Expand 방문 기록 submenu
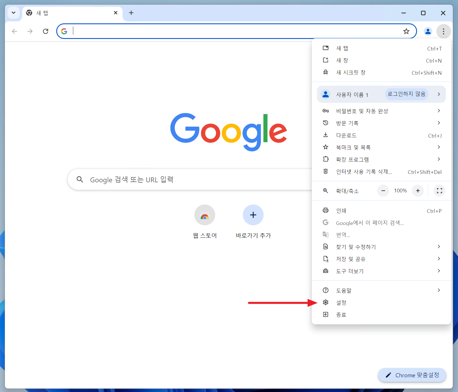This screenshot has height=392, width=458. tap(381, 123)
